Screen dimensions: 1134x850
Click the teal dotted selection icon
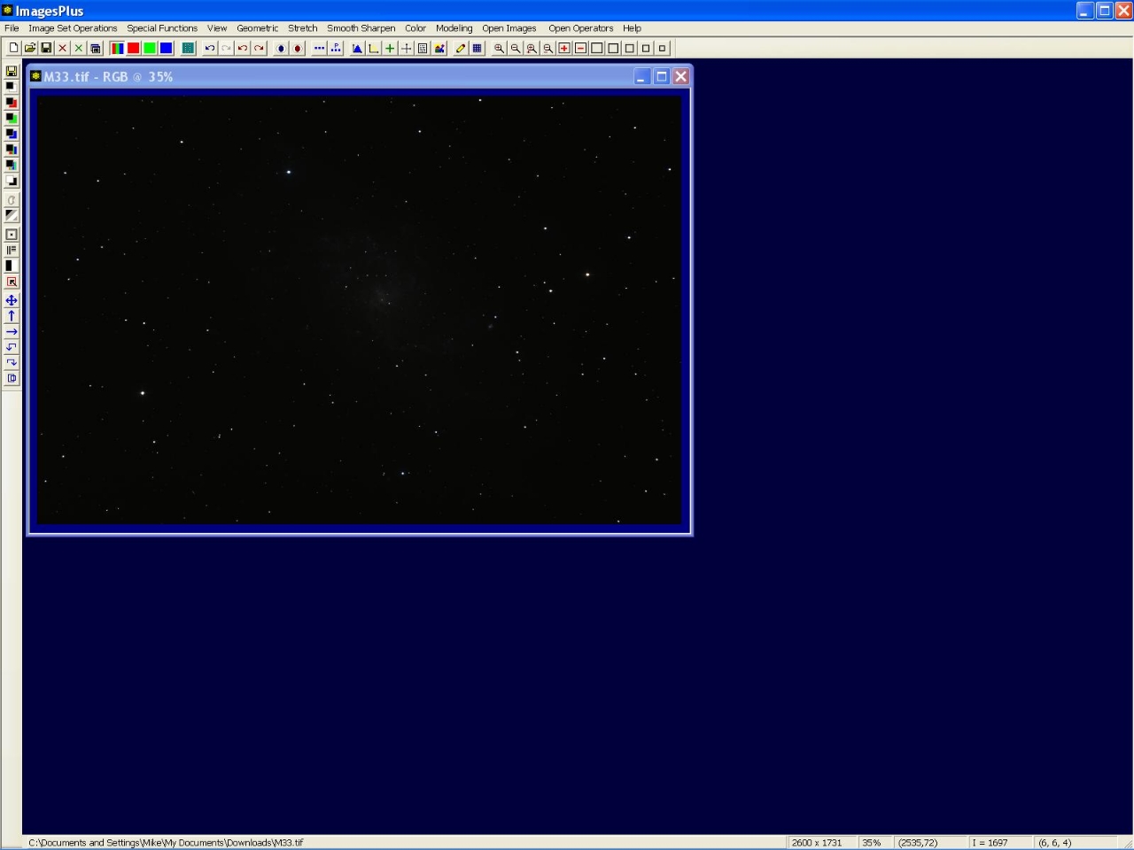pos(188,48)
